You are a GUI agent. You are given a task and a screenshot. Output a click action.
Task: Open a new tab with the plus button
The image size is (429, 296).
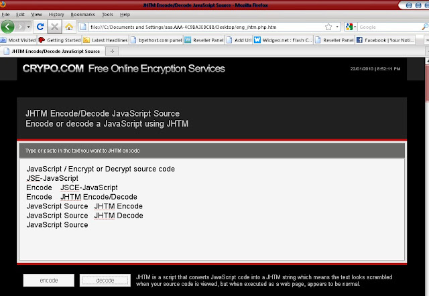[x=112, y=51]
